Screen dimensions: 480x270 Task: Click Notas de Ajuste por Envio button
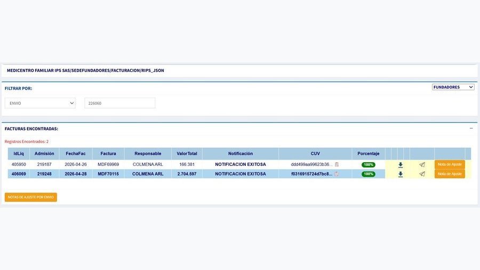tap(30, 197)
